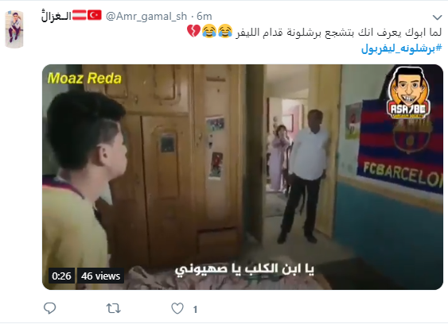Click the broken heart emoji in tweet
Screen dimensions: 448x328
tap(193, 31)
